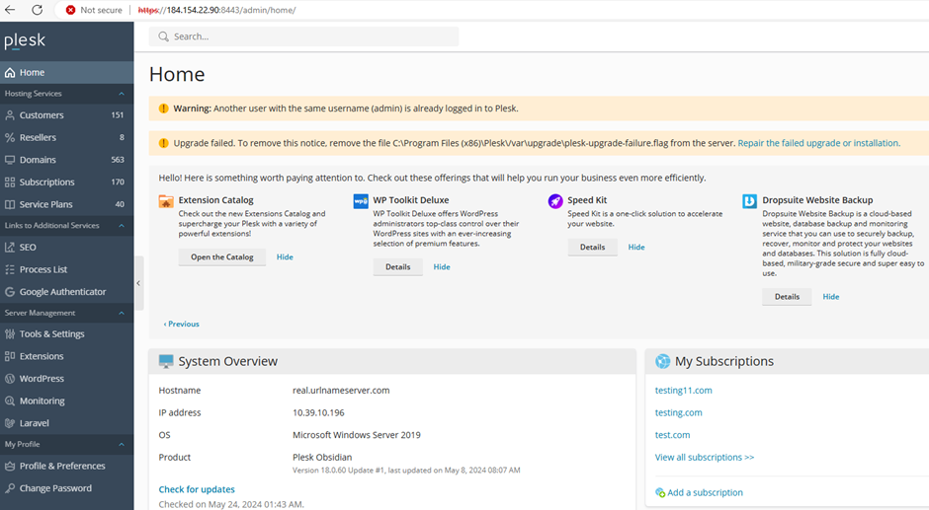This screenshot has height=510, width=929.
Task: Click the Laravel icon in sidebar
Action: tap(10, 423)
